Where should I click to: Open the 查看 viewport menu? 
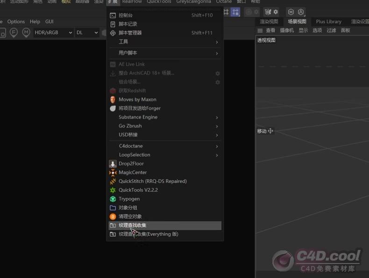(x=270, y=30)
